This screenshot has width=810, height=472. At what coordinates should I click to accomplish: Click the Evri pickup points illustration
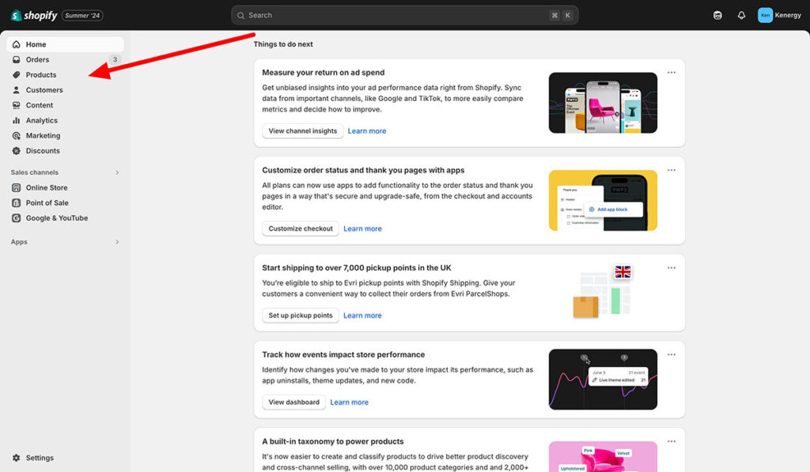603,293
